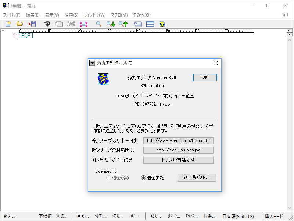
Task: Search downward using the green down-arrow icon
Action: click(x=111, y=24)
